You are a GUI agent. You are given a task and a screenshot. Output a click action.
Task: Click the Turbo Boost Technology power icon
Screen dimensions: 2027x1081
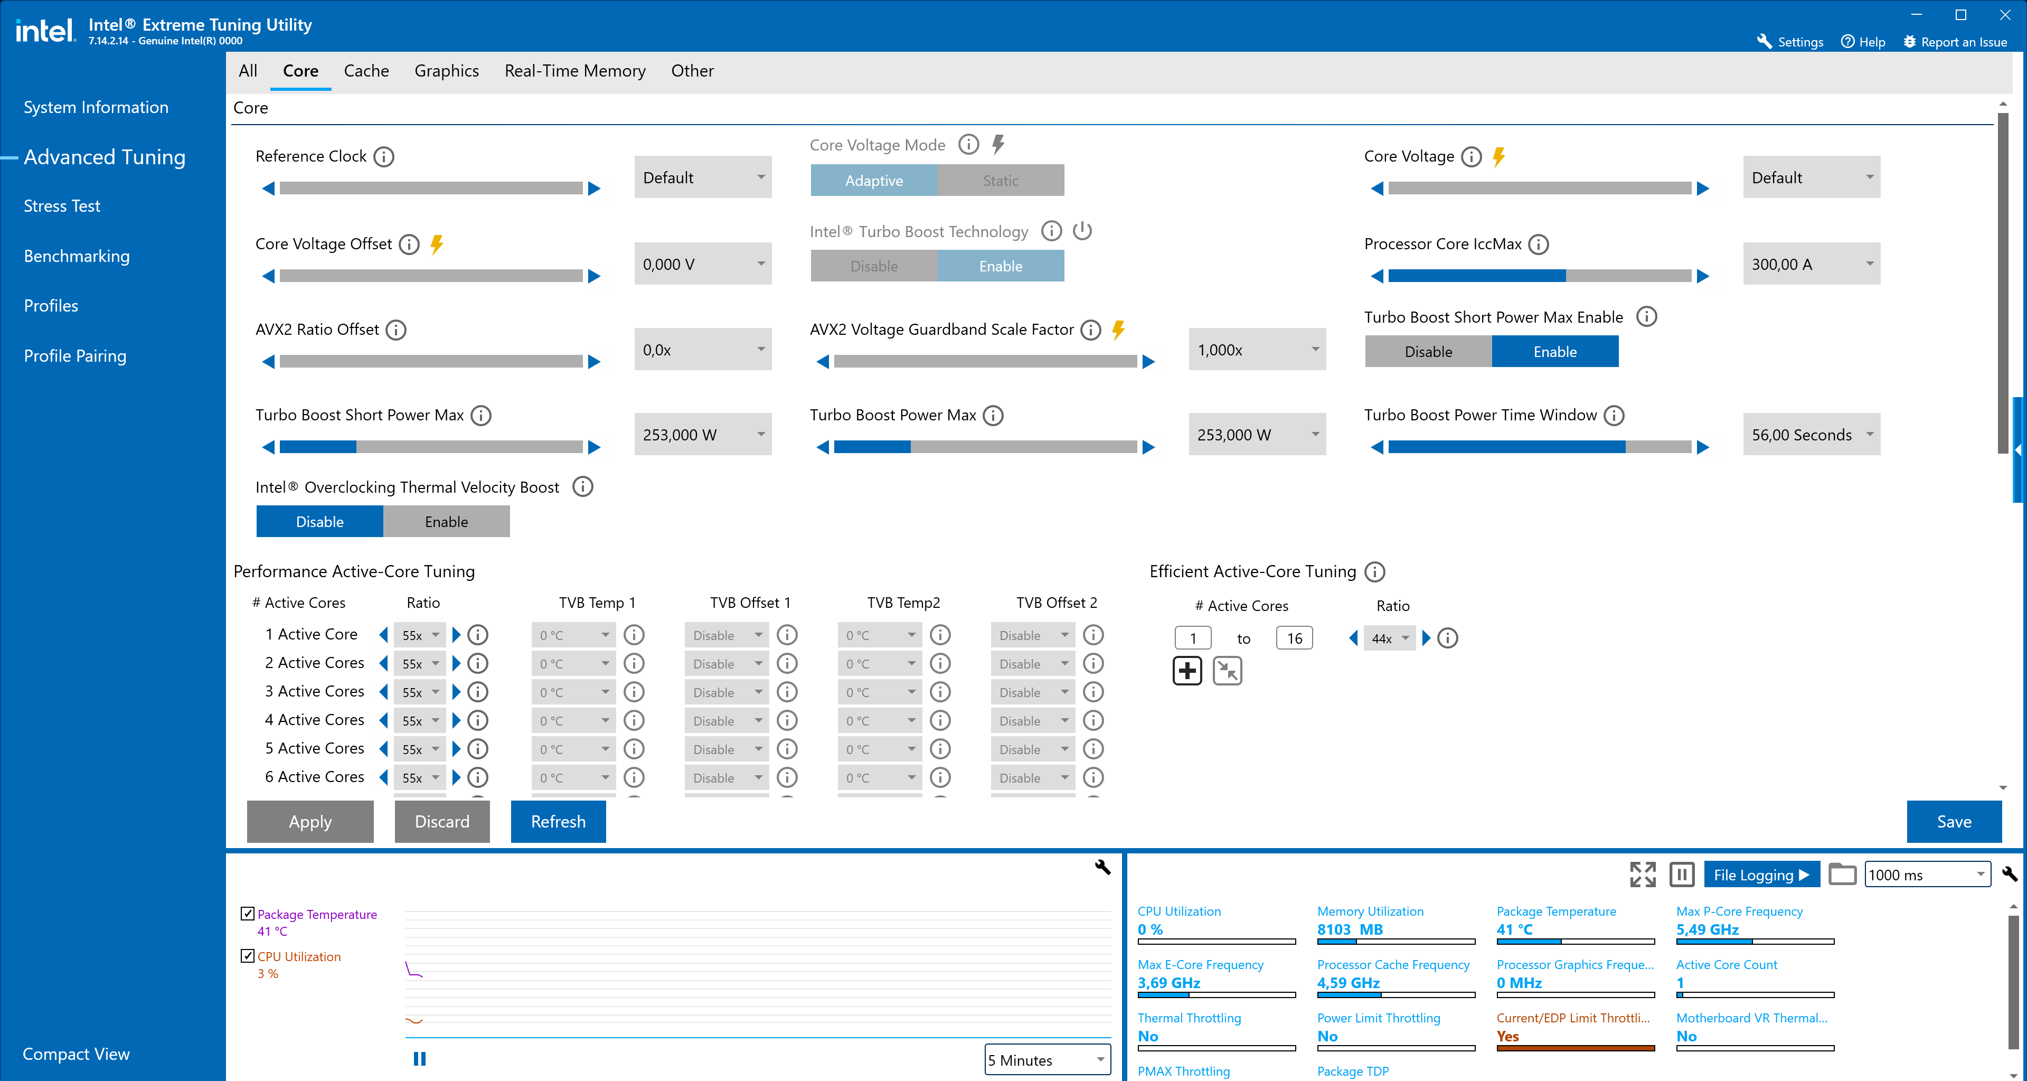[x=1083, y=231]
